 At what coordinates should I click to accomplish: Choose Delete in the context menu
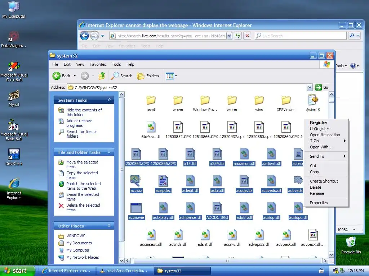point(326,187)
